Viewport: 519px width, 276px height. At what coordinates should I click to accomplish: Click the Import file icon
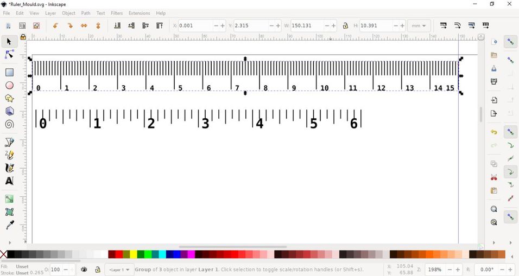tap(494, 100)
